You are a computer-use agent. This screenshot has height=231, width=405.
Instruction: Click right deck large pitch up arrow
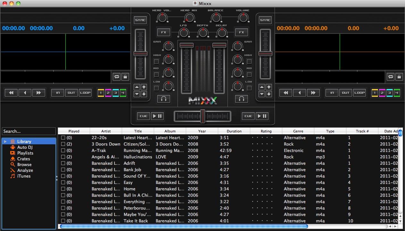click(x=269, y=87)
